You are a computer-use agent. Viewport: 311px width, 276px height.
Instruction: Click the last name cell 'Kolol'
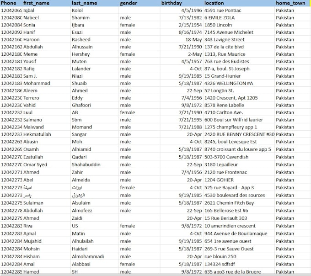77,11
